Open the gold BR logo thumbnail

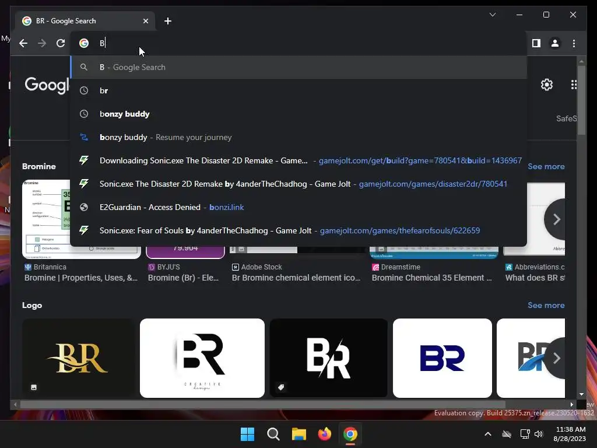click(x=79, y=358)
